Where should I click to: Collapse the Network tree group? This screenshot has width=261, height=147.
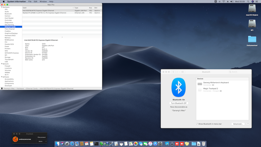(x=1, y=64)
